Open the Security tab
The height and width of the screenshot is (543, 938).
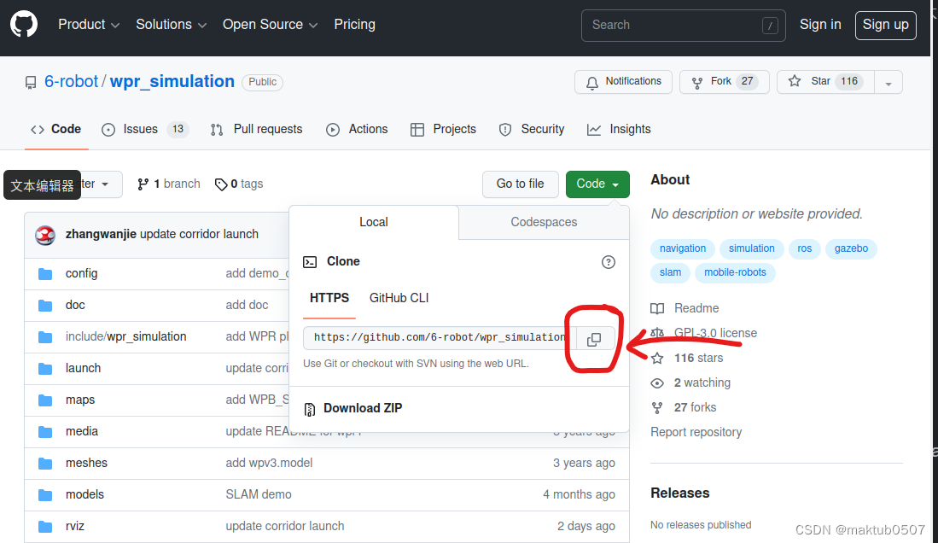coord(531,129)
